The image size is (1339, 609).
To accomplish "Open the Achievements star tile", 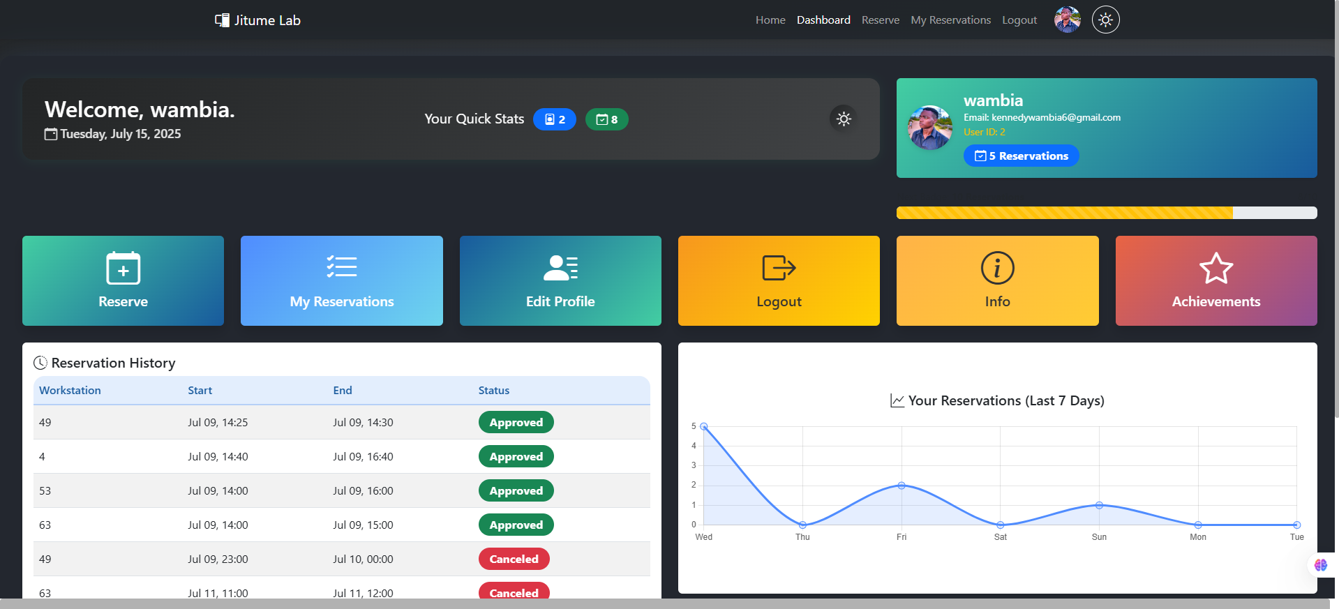I will (1215, 280).
